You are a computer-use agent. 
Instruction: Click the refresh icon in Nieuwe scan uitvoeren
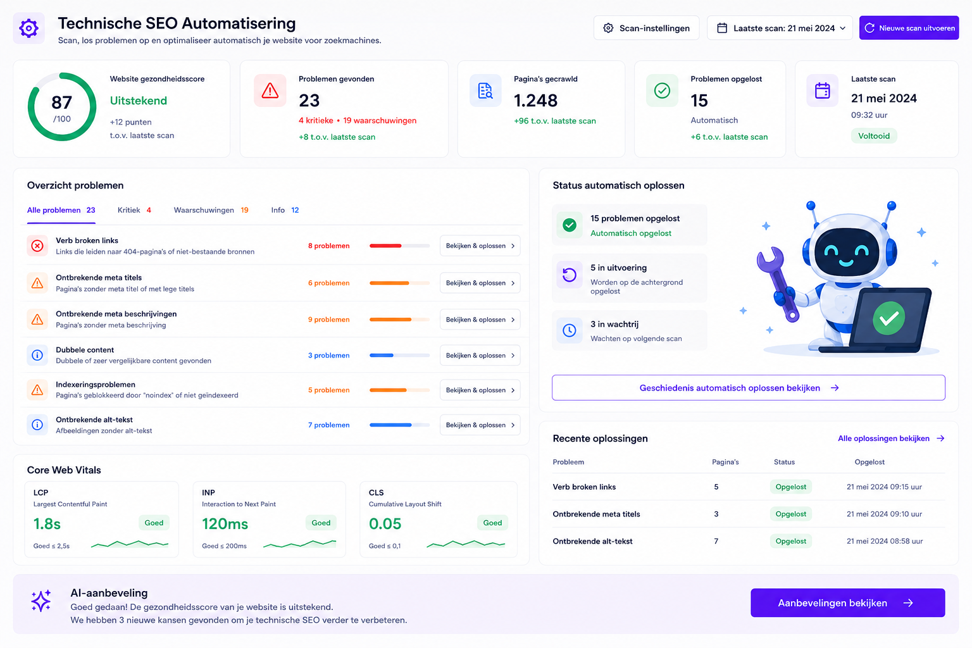[x=869, y=28]
